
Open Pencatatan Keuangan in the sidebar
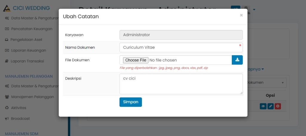point(32,29)
